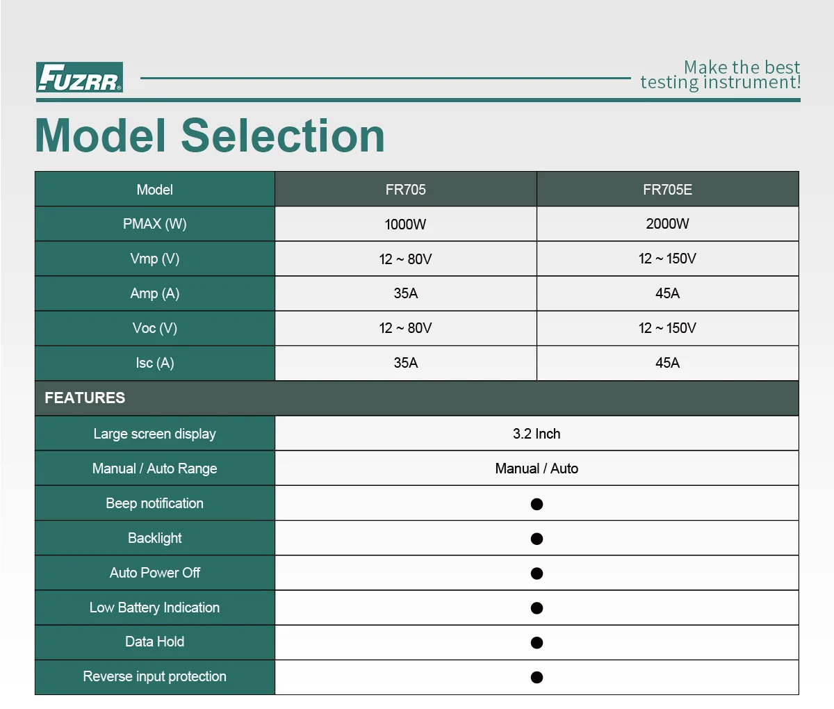The width and height of the screenshot is (834, 709).
Task: Click the 2000W PMAX value
Action: (x=668, y=224)
